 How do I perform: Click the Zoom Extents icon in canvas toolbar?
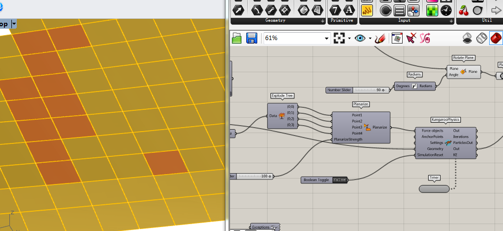tap(339, 39)
